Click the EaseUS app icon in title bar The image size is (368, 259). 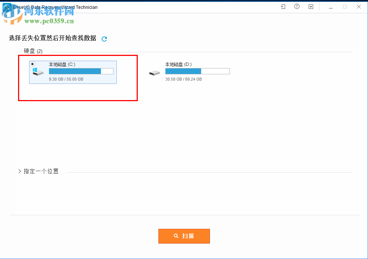(x=6, y=7)
